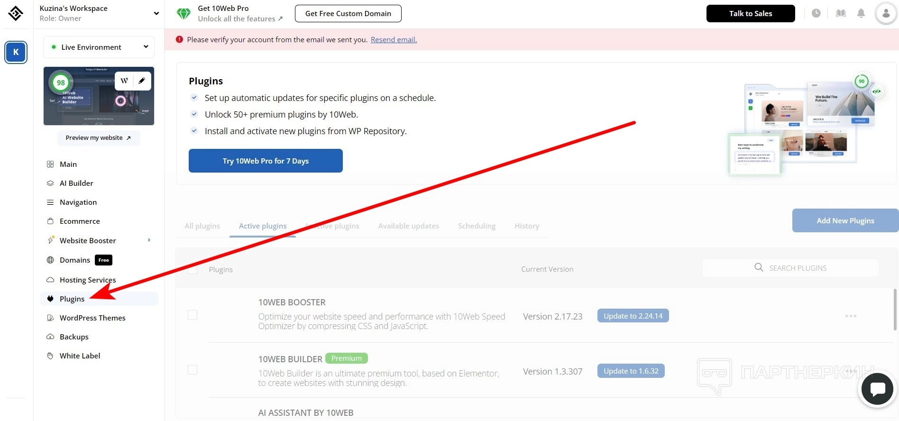Click the search magnifier icon
This screenshot has width=899, height=421.
coord(759,267)
